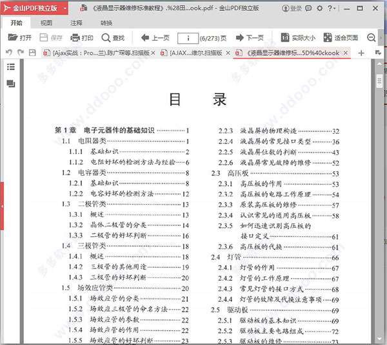Open settings gear icon
Screen dimensions: 387x345
tap(320, 8)
